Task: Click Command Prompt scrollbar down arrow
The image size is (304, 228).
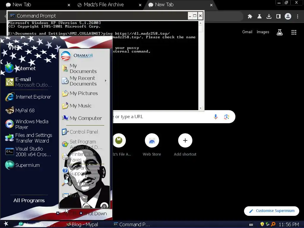Action: 200,108
